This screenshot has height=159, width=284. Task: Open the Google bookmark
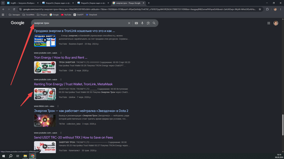click(x=54, y=15)
